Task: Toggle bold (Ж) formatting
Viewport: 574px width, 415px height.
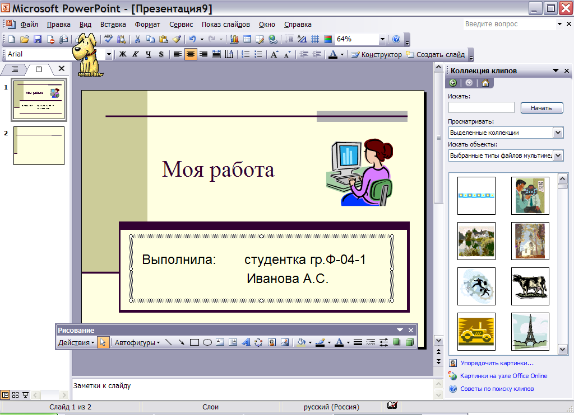Action: [123, 54]
